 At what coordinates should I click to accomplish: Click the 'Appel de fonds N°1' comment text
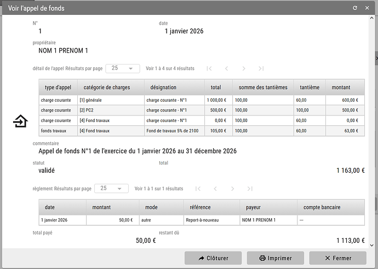click(x=138, y=151)
